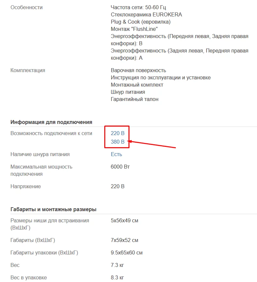Click the blue 220 В network connection link
This screenshot has width=257, height=282.
pyautogui.click(x=118, y=133)
